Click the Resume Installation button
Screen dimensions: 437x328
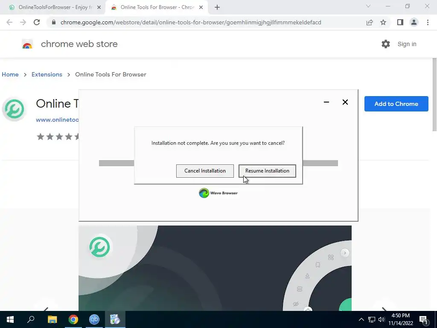[267, 171]
